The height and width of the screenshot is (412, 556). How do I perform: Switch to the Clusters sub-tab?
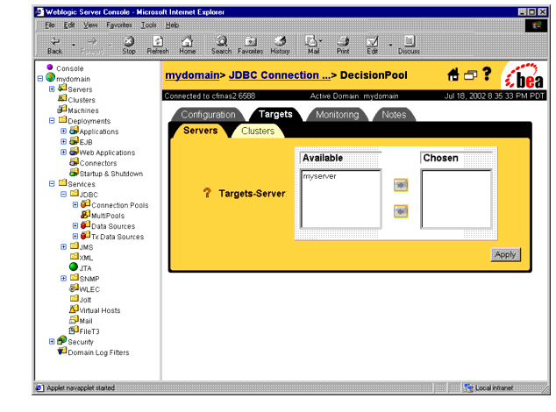258,131
